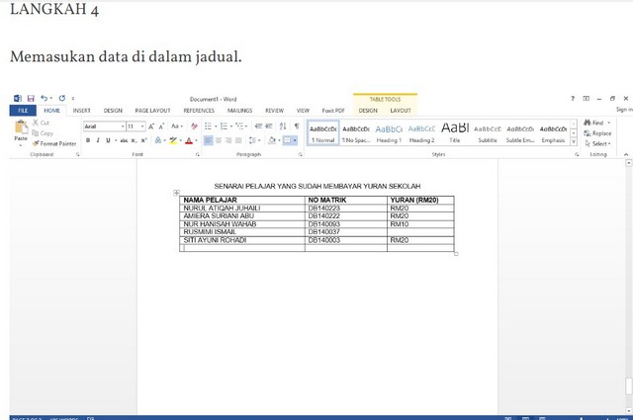Click the empty last row first cell
The height and width of the screenshot is (420, 633).
tap(242, 248)
